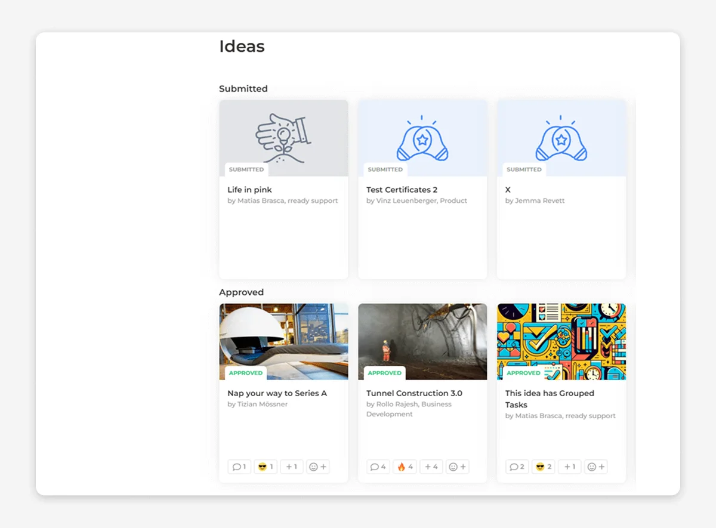Image resolution: width=716 pixels, height=528 pixels.
Task: Open comments on Tunnel Construction 3.0
Action: pos(378,467)
